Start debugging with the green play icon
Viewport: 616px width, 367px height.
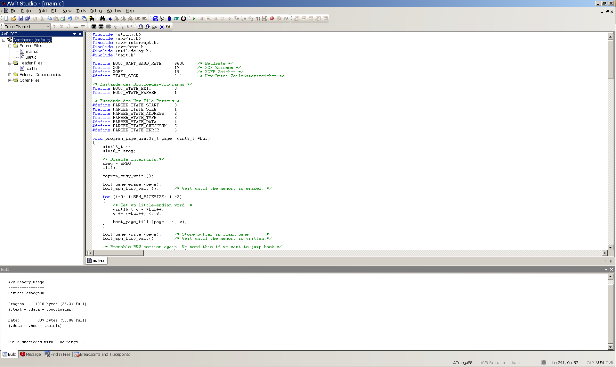tap(194, 19)
